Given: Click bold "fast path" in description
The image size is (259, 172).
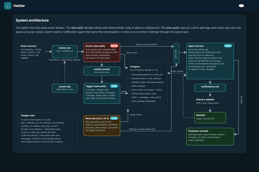Looking at the screenshot, I should (x=77, y=28).
